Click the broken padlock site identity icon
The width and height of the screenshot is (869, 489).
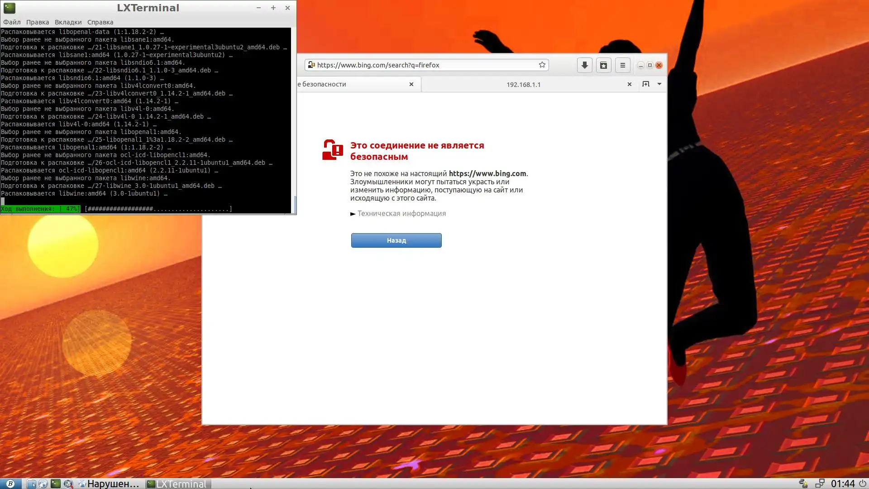click(x=311, y=65)
